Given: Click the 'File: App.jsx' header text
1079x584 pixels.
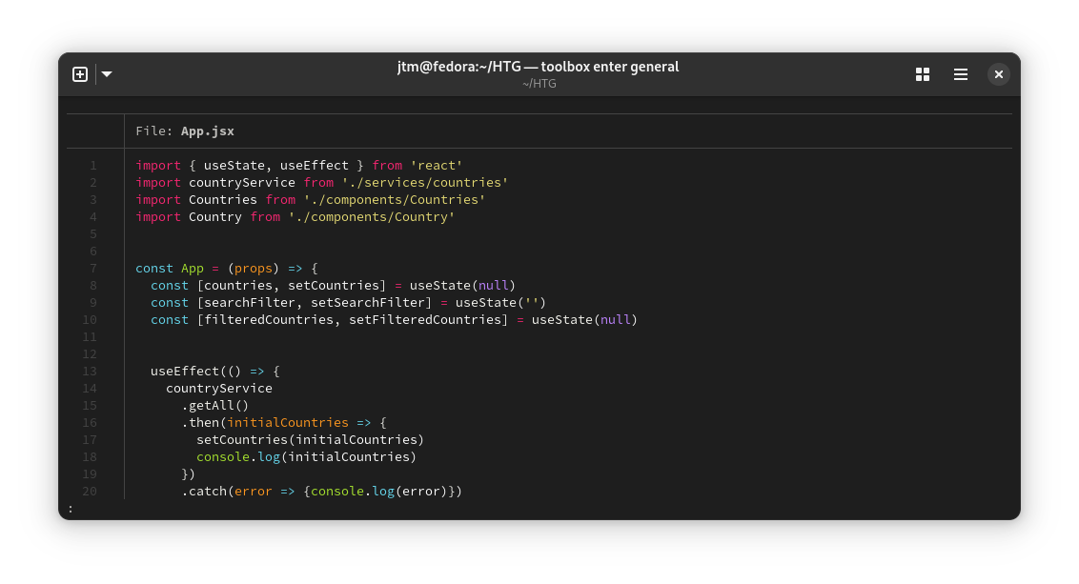Looking at the screenshot, I should (x=185, y=131).
